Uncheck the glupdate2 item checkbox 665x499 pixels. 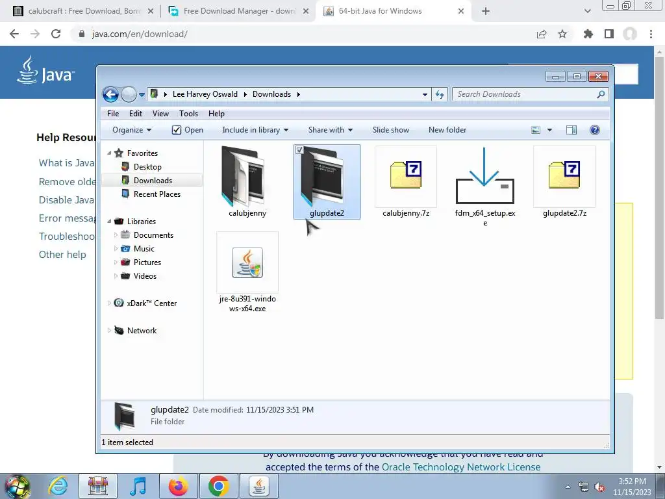pyautogui.click(x=299, y=150)
